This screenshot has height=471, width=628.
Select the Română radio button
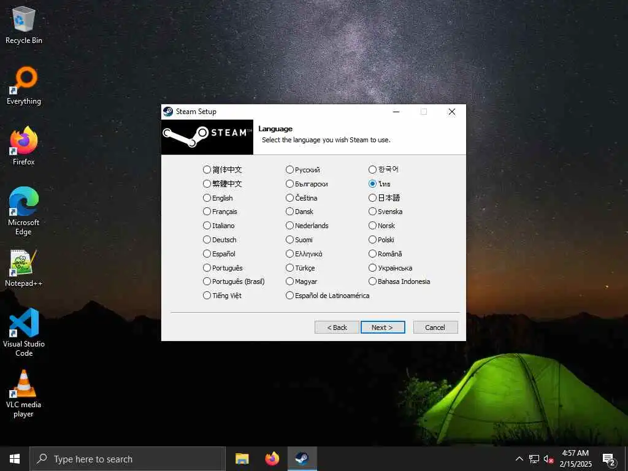[386, 253]
